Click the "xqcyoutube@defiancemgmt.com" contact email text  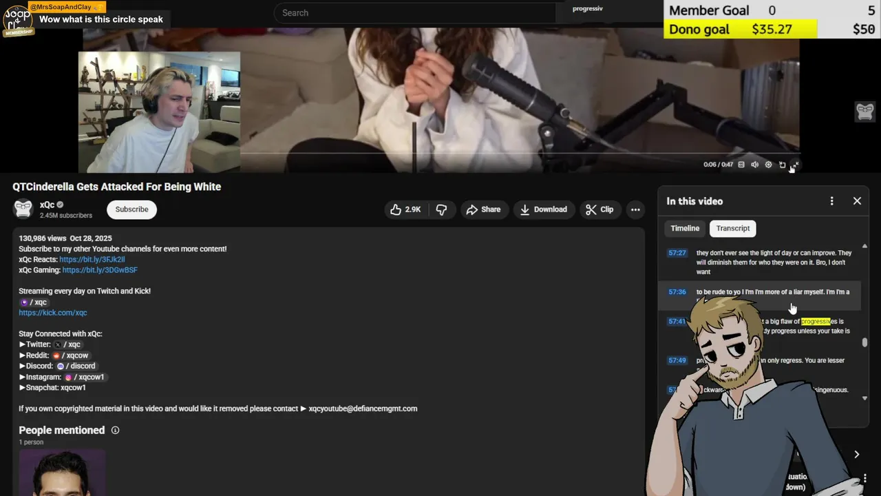click(x=363, y=409)
